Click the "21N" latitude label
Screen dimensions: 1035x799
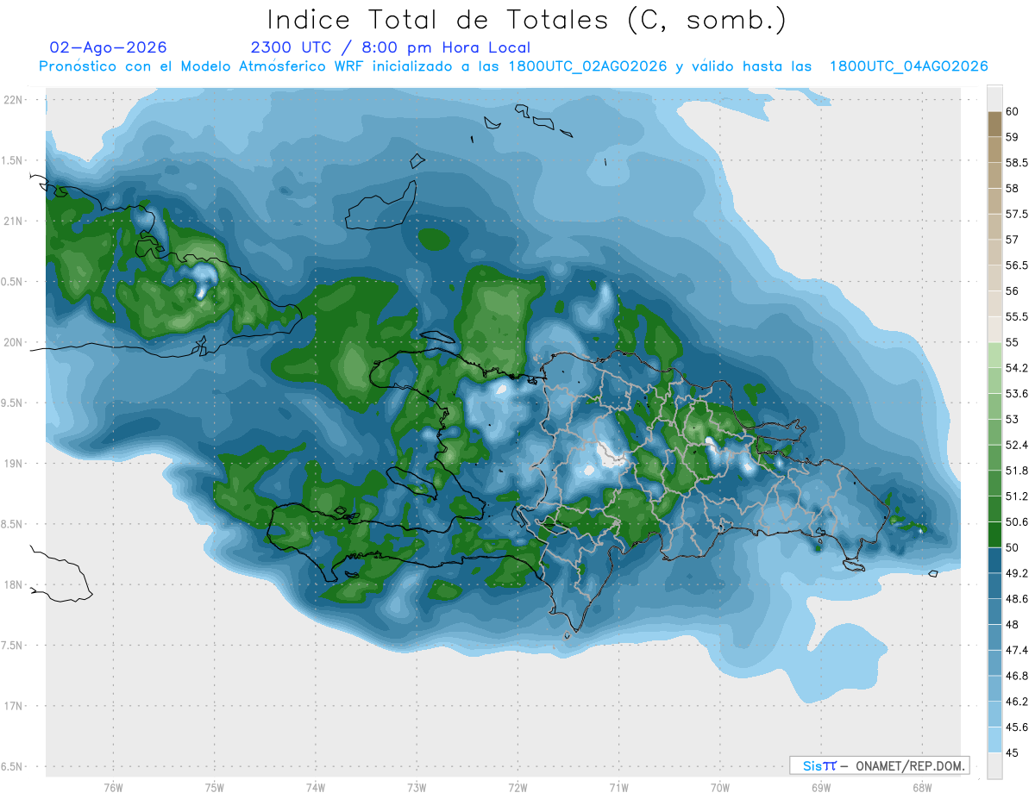click(13, 221)
